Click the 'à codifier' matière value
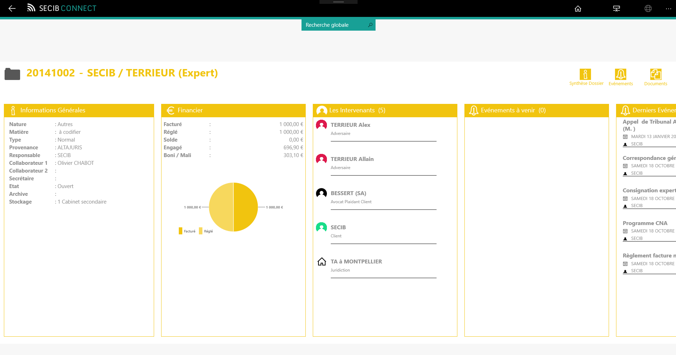The image size is (676, 355). coord(70,132)
